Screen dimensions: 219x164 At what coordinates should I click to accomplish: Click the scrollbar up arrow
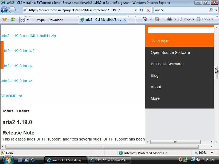point(216,27)
